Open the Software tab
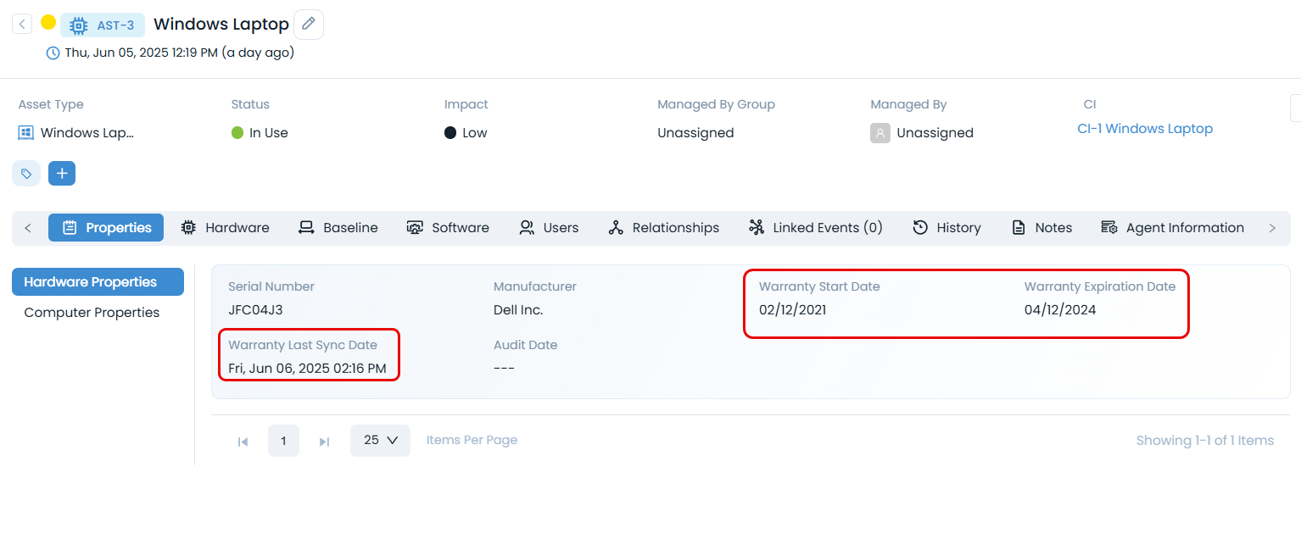This screenshot has width=1301, height=539. [x=448, y=228]
